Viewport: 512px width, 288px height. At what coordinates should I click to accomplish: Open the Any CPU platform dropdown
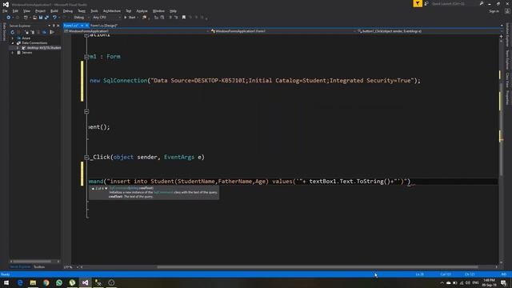point(106,18)
